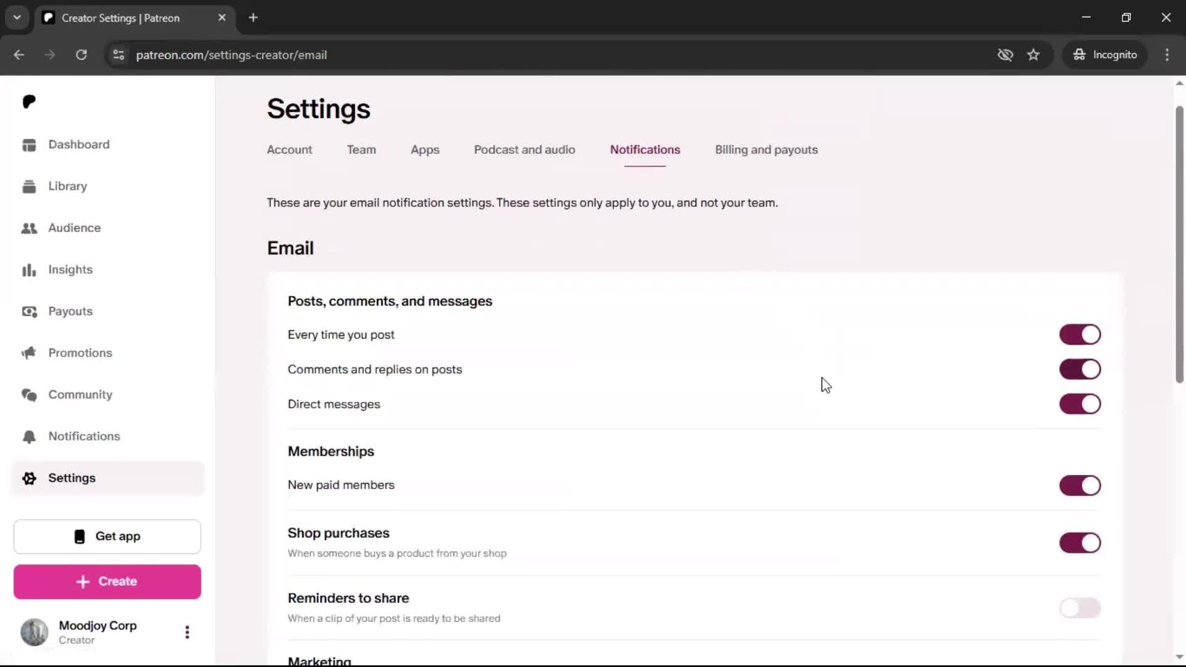Open Audience via its people icon

(x=29, y=229)
